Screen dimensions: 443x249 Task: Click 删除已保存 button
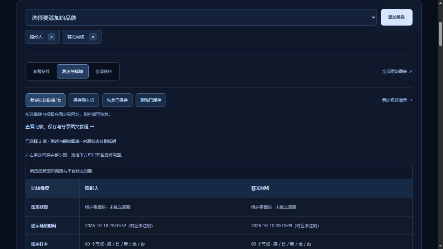[x=151, y=100]
